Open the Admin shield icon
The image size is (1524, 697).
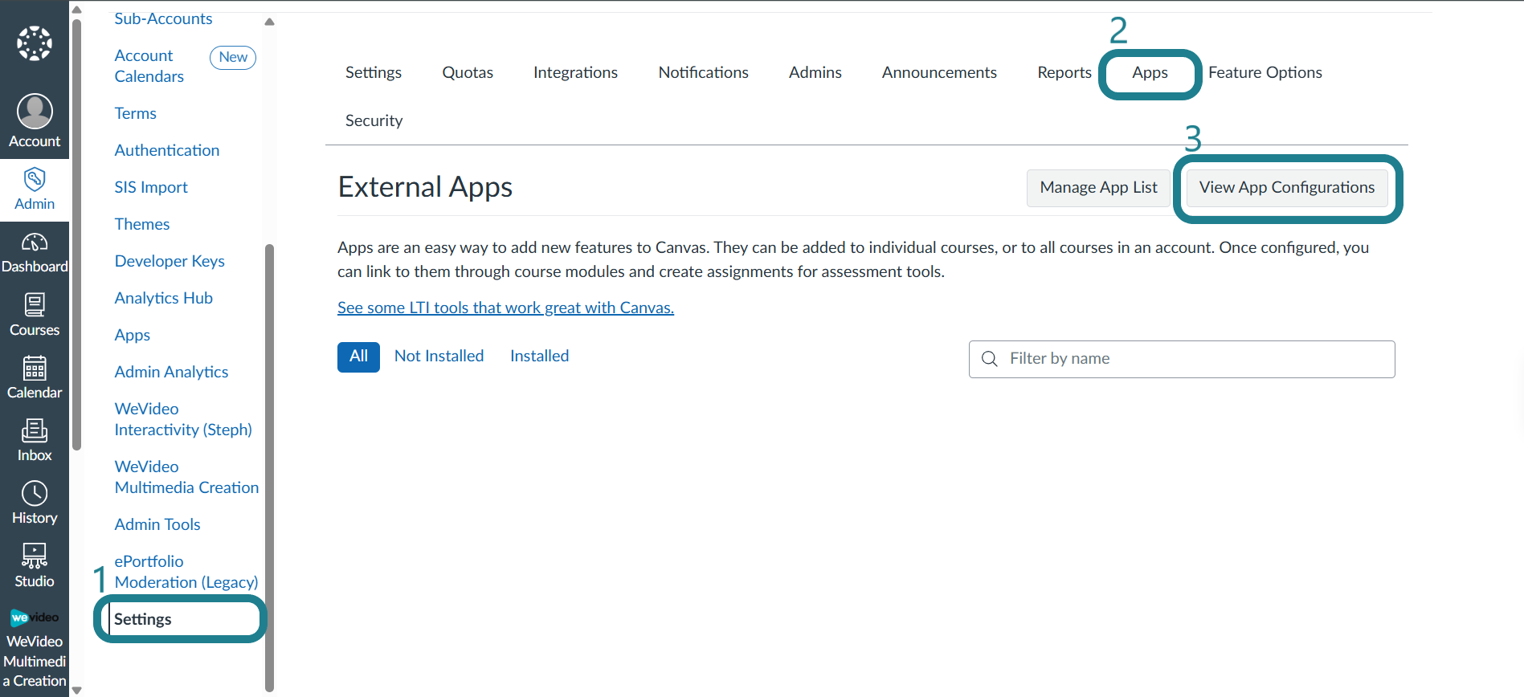35,178
